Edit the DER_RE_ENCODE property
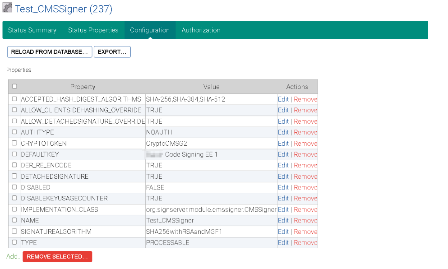448x269 pixels. [283, 165]
